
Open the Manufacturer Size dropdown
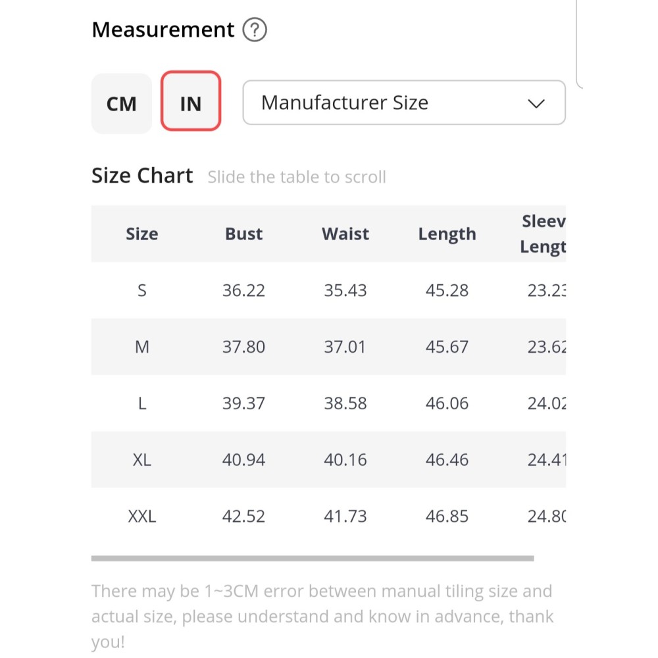(403, 103)
